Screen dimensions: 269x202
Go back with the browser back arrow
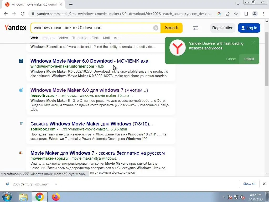pos(6,14)
